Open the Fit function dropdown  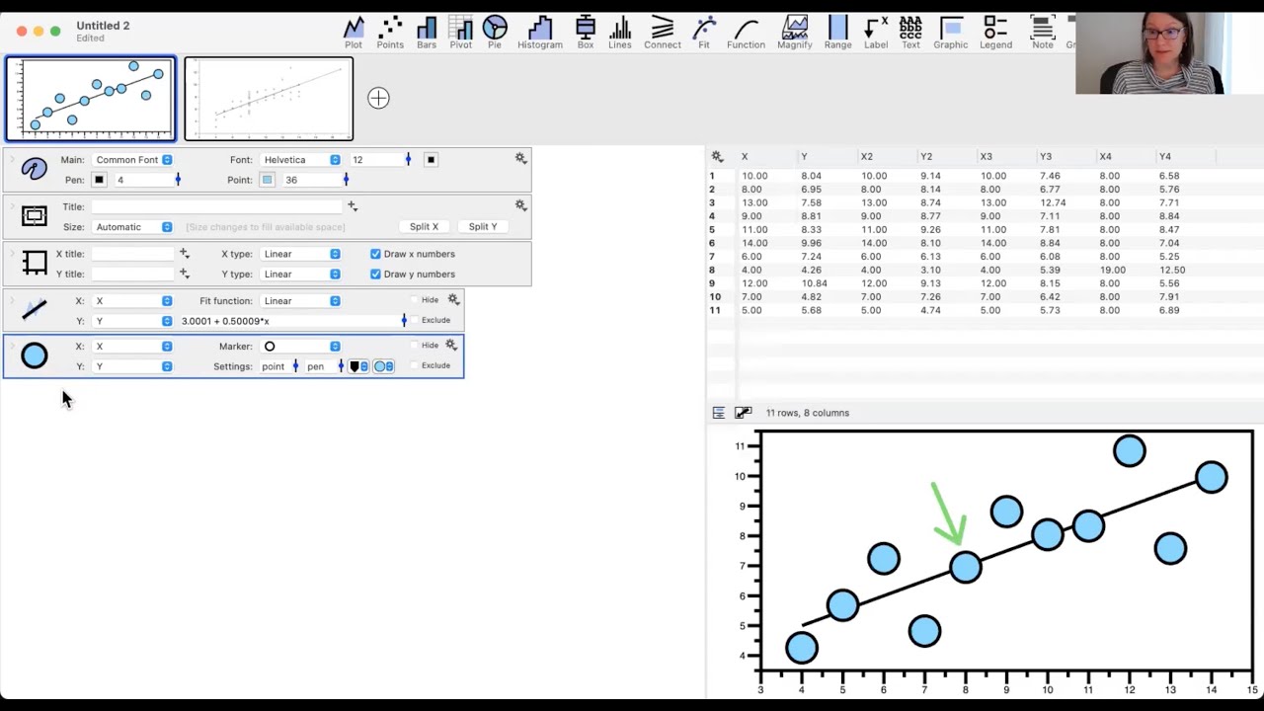coord(300,301)
